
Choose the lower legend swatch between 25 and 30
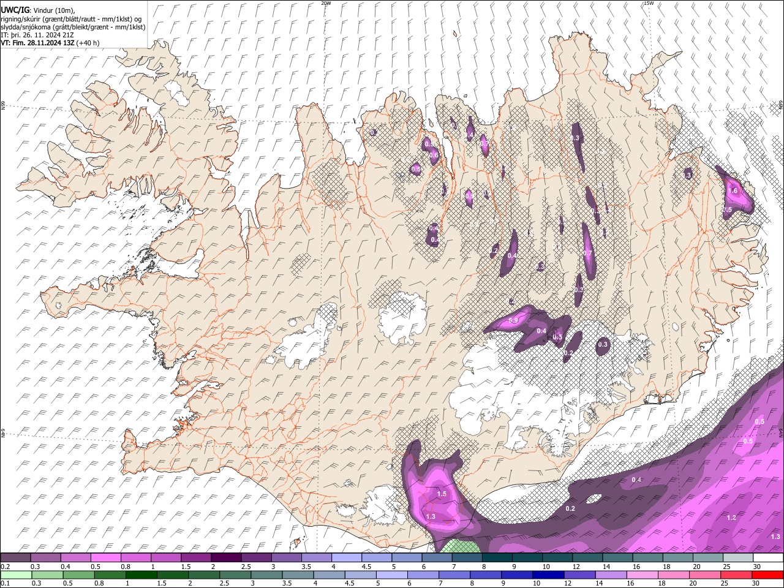(x=736, y=575)
